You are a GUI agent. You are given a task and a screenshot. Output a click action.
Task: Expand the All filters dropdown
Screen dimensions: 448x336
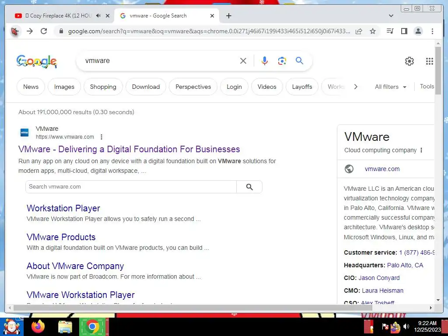tap(391, 87)
